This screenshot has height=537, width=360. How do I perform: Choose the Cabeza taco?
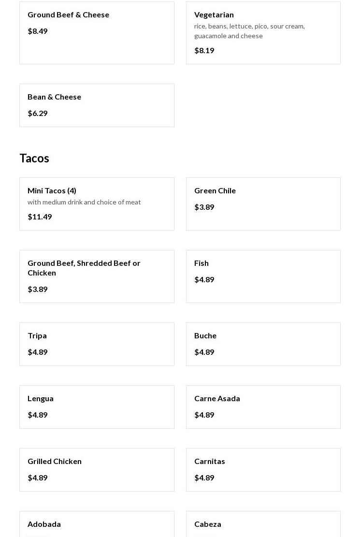coord(263,524)
